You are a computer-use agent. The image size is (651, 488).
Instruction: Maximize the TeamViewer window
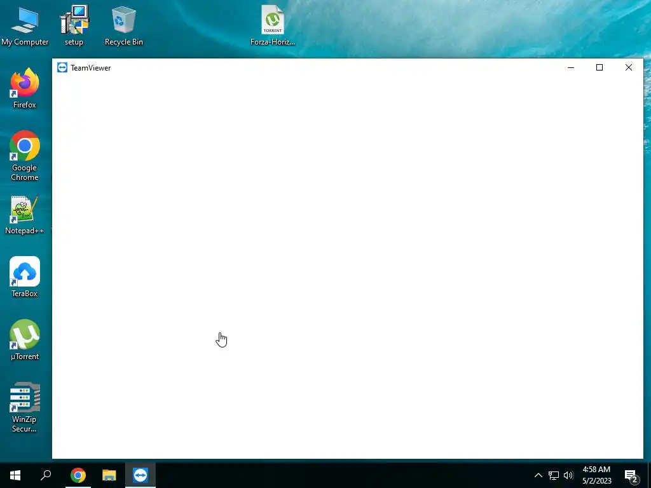pyautogui.click(x=600, y=67)
